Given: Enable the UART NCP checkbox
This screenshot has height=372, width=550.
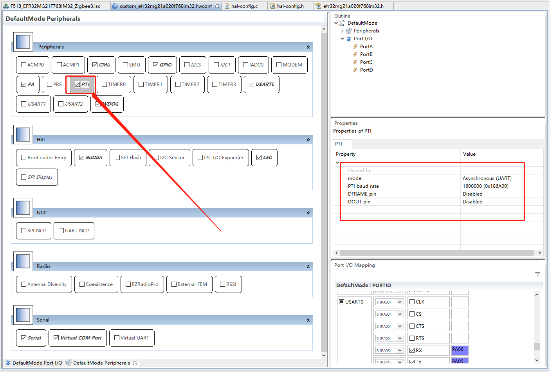Looking at the screenshot, I should pyautogui.click(x=61, y=231).
